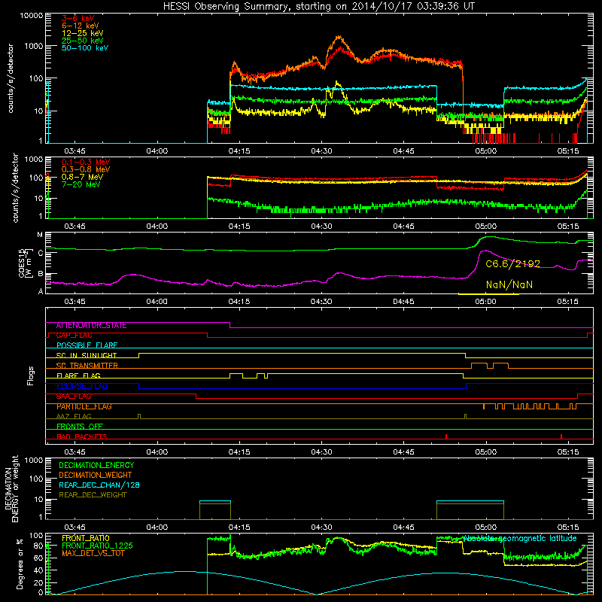The height and width of the screenshot is (602, 602).
Task: Select the FLARE_FLAG label
Action: tap(78, 375)
